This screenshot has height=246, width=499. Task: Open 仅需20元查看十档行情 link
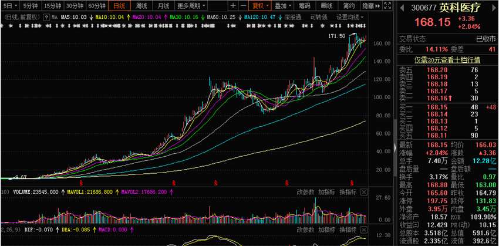[x=447, y=59]
